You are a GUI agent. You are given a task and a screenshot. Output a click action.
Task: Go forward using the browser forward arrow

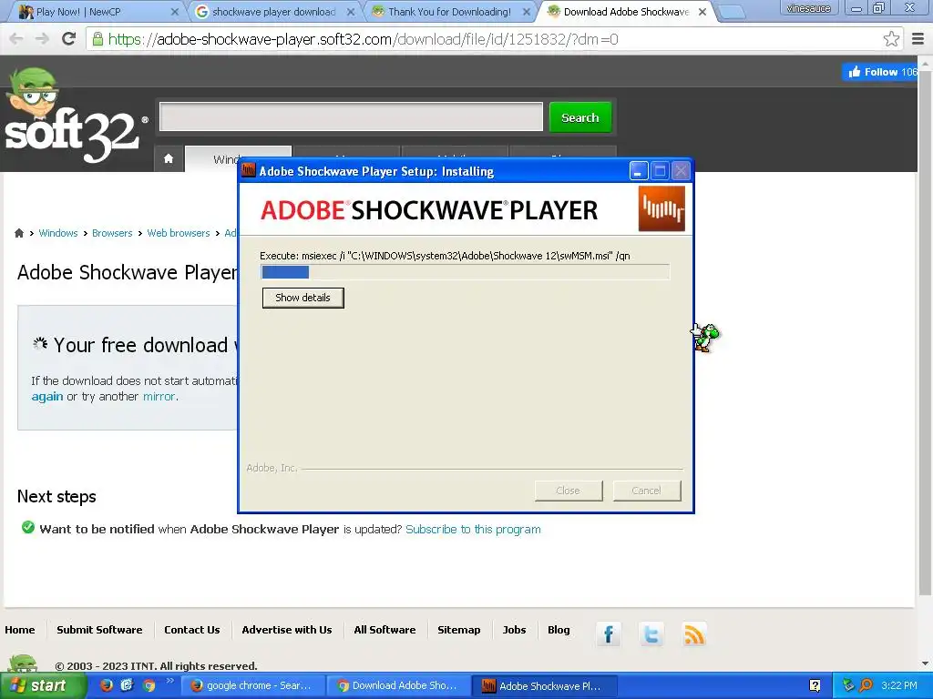coord(42,39)
